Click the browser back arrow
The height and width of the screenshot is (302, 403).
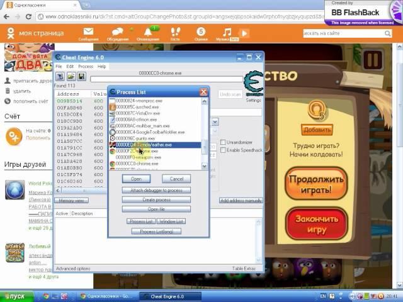tap(7, 17)
